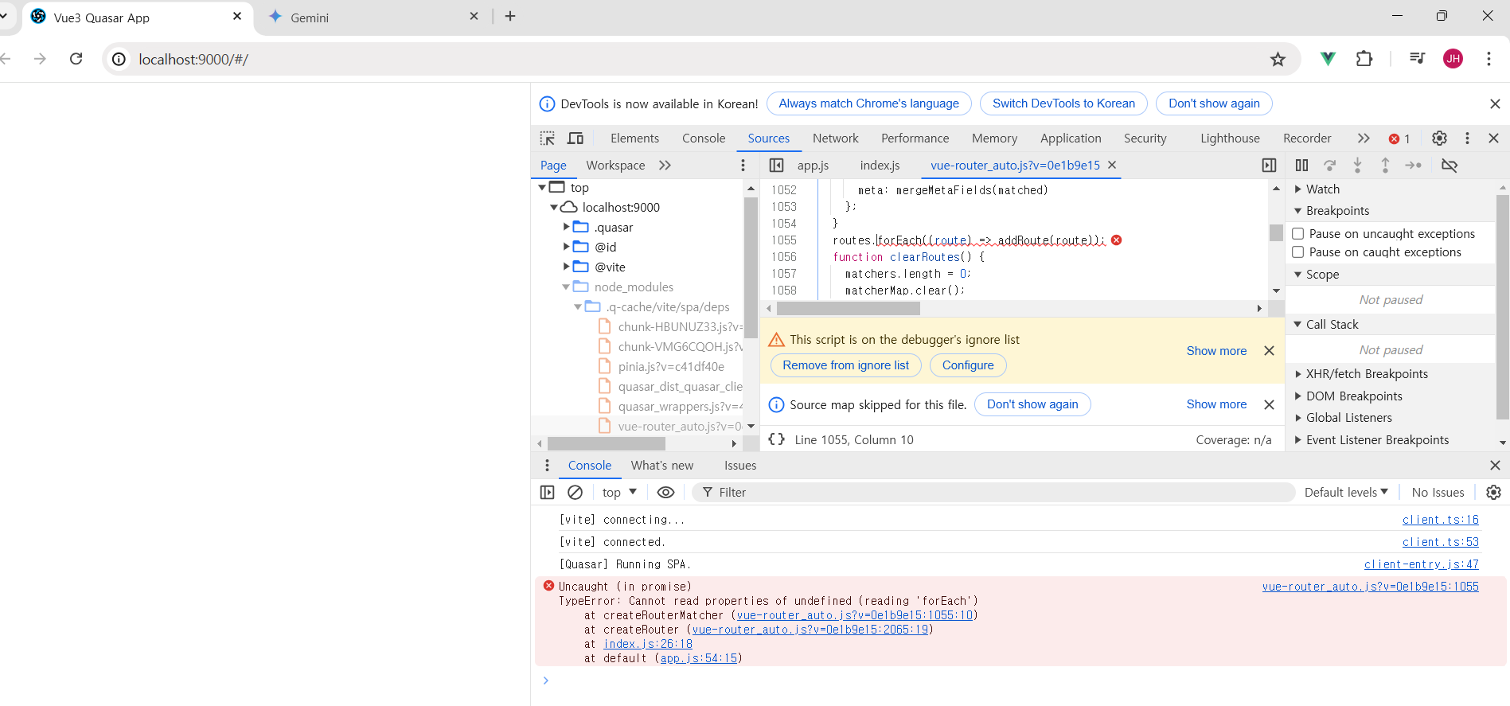
Task: Activate the inspect element picker icon
Action: coord(548,138)
